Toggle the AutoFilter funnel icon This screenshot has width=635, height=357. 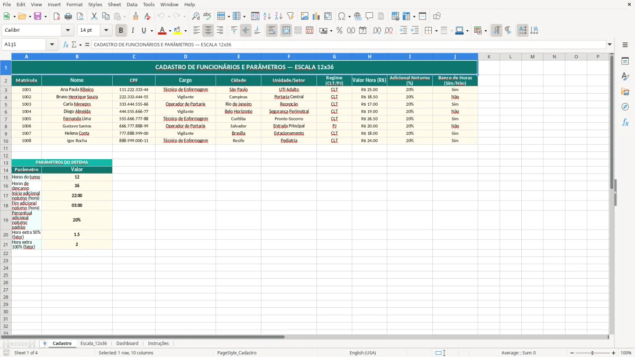tap(291, 16)
